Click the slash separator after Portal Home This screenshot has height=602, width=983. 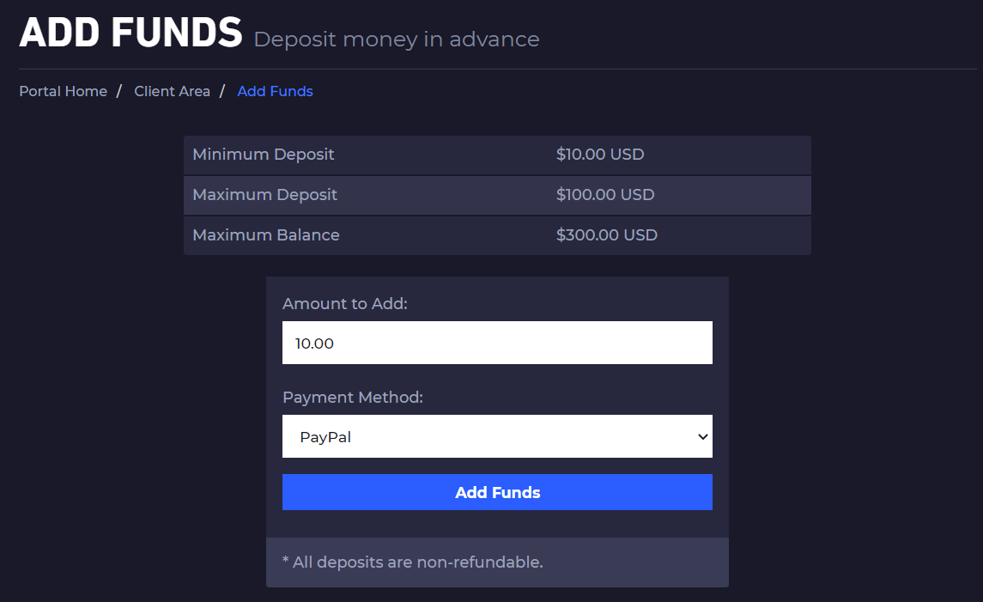[x=120, y=91]
